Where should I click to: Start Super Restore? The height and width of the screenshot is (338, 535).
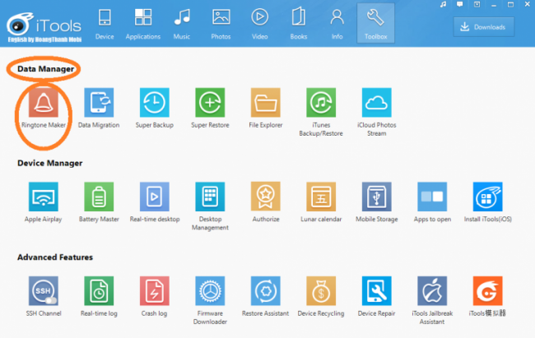(210, 102)
